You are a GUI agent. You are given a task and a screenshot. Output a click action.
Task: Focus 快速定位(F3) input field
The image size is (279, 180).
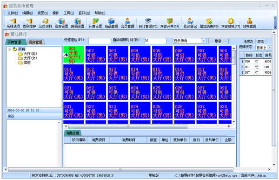100,41
